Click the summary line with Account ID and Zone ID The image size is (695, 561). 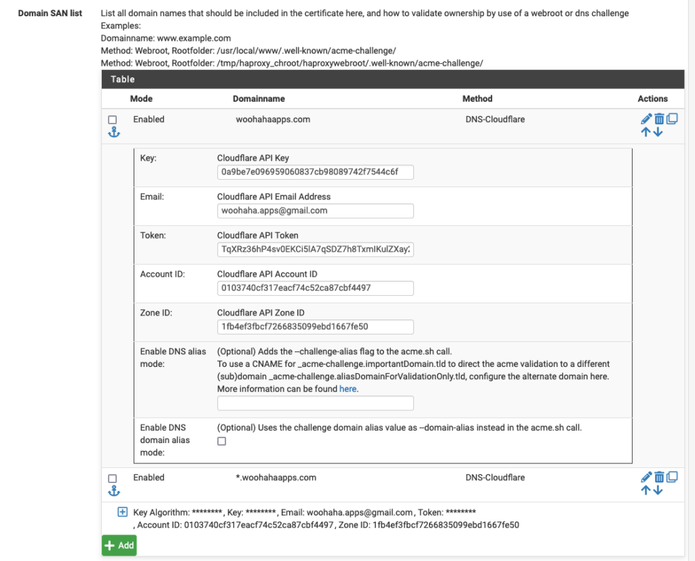coord(326,524)
